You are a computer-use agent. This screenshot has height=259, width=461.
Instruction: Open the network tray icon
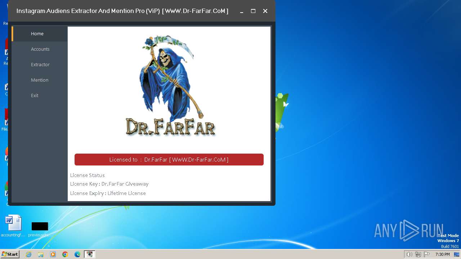coord(418,254)
